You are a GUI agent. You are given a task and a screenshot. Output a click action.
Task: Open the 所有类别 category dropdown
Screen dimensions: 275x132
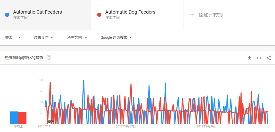pyautogui.click(x=77, y=37)
